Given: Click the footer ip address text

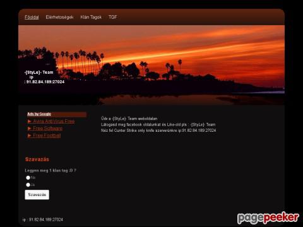Looking at the screenshot, I should pos(43,219).
